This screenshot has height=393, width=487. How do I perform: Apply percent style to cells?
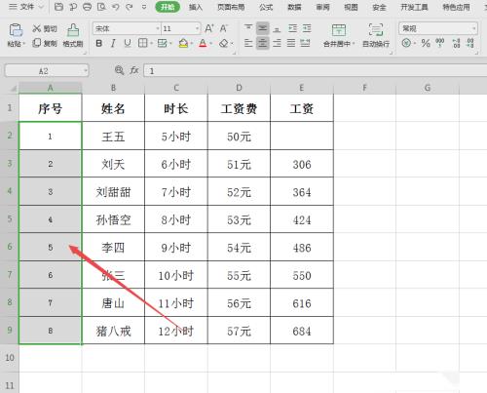[426, 43]
